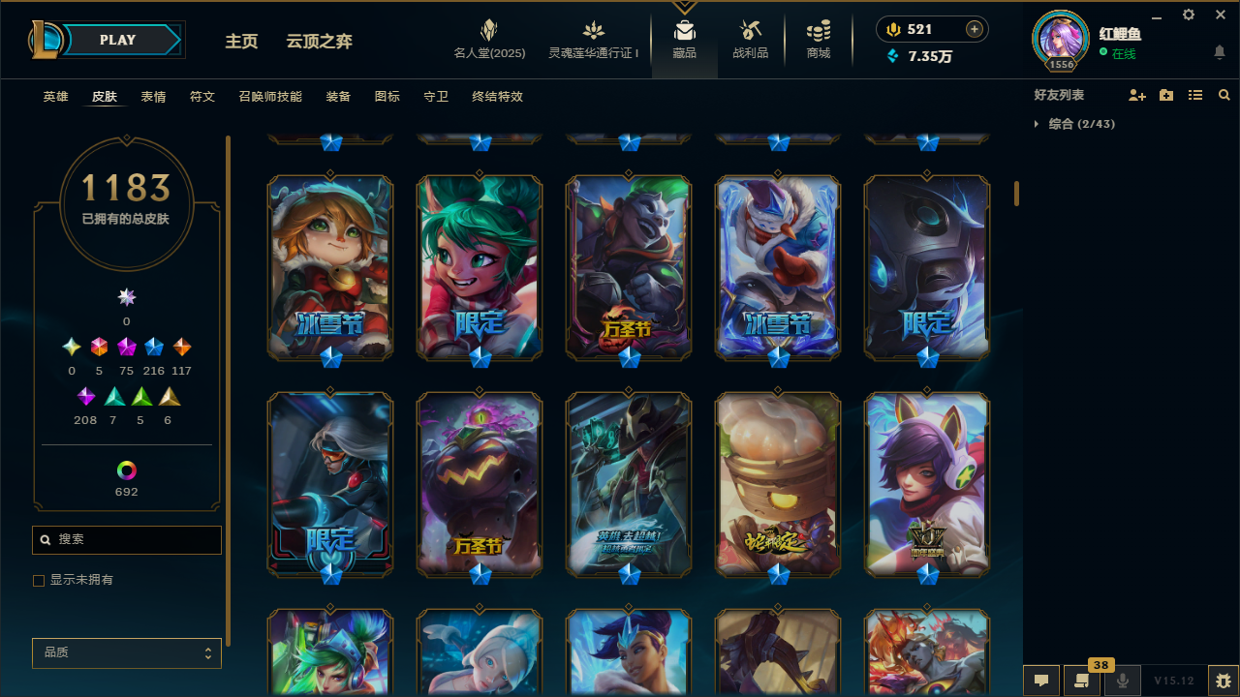Click the notification bell icon
The width and height of the screenshot is (1240, 697).
[1220, 52]
